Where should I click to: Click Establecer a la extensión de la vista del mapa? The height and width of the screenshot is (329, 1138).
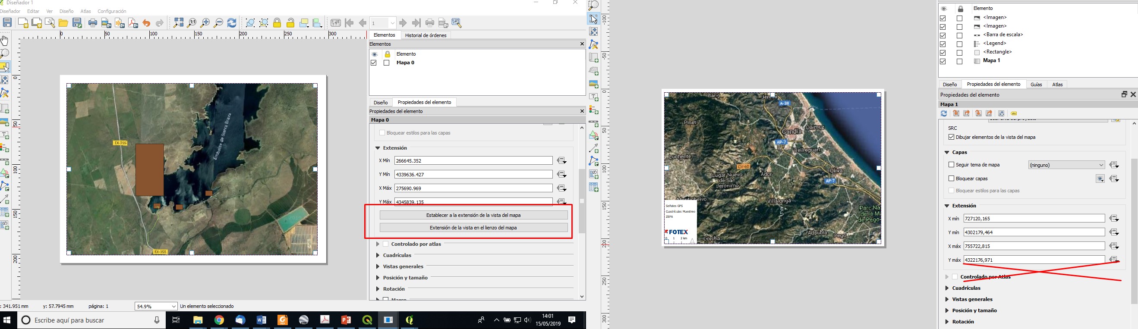(x=473, y=215)
